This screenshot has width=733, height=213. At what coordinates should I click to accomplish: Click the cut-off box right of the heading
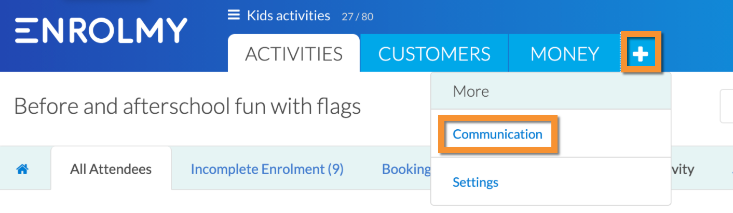[726, 106]
